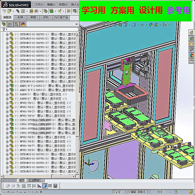Click the Edit Appearance color ball icon
The height and width of the screenshot is (195, 195).
pyautogui.click(x=151, y=25)
